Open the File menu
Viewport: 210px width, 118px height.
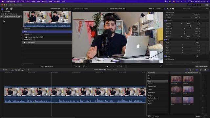point(18,1)
